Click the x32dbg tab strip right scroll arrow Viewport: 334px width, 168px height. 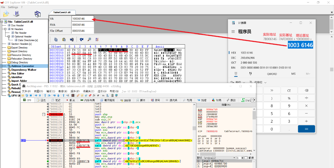coord(254,100)
